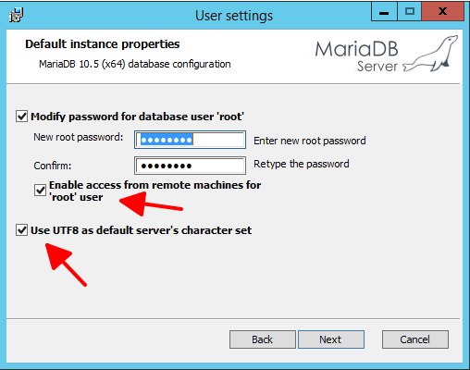Click the MariaDB Server wordmark
Screen dimensions: 470x370
tap(357, 56)
